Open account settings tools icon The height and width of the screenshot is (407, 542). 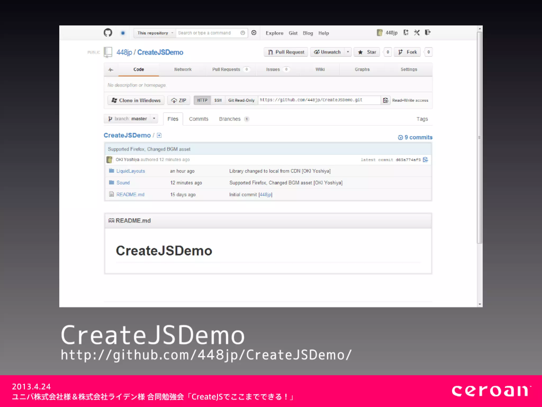417,33
